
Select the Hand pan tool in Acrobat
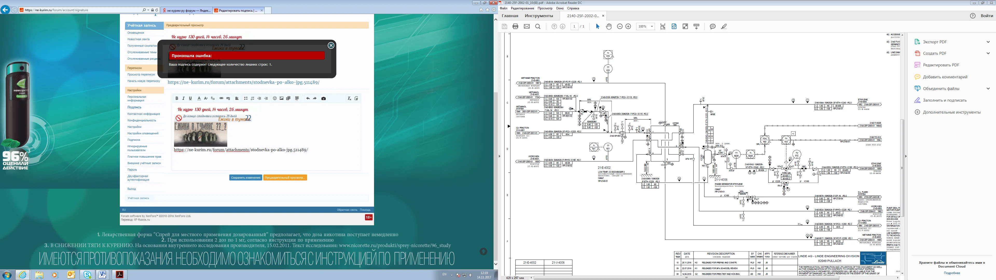(609, 27)
